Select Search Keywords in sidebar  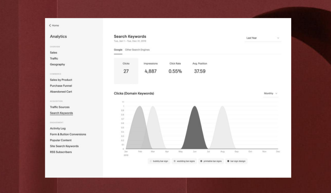click(x=61, y=113)
